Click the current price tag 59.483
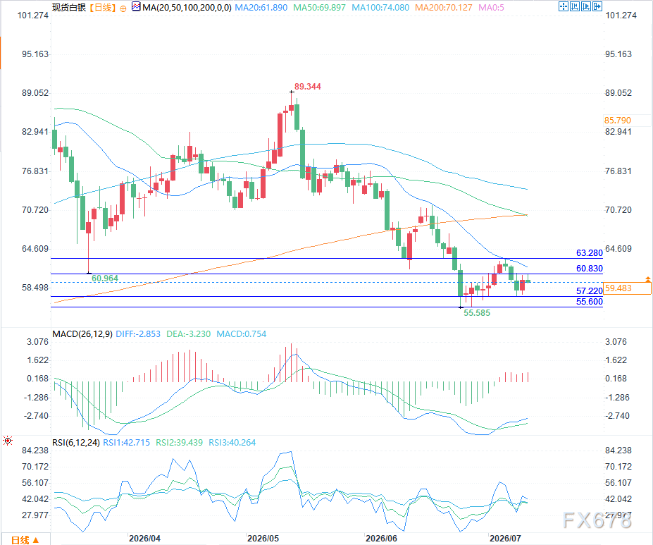 coord(627,288)
